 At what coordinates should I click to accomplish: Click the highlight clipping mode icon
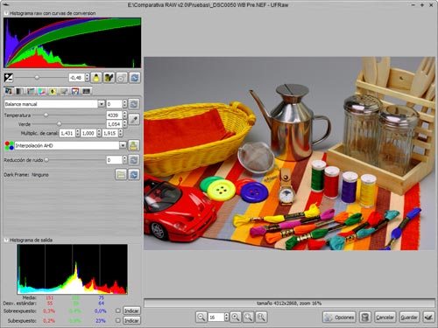click(122, 78)
